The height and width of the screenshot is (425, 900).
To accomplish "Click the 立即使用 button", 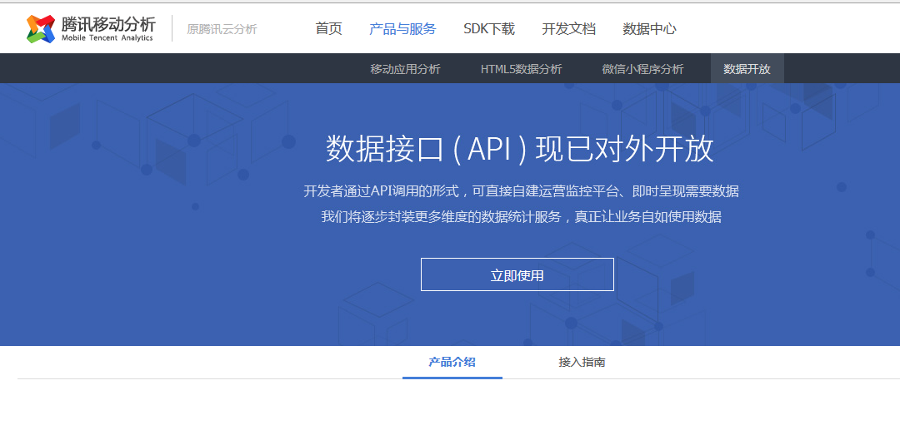I will pos(517,274).
